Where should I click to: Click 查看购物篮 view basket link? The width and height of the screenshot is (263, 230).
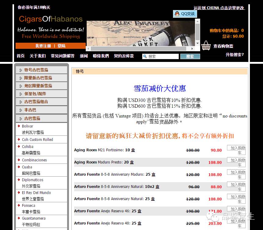coord(223,46)
